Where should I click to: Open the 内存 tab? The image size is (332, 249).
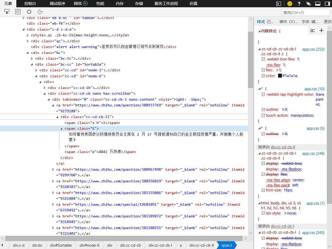click(x=120, y=4)
